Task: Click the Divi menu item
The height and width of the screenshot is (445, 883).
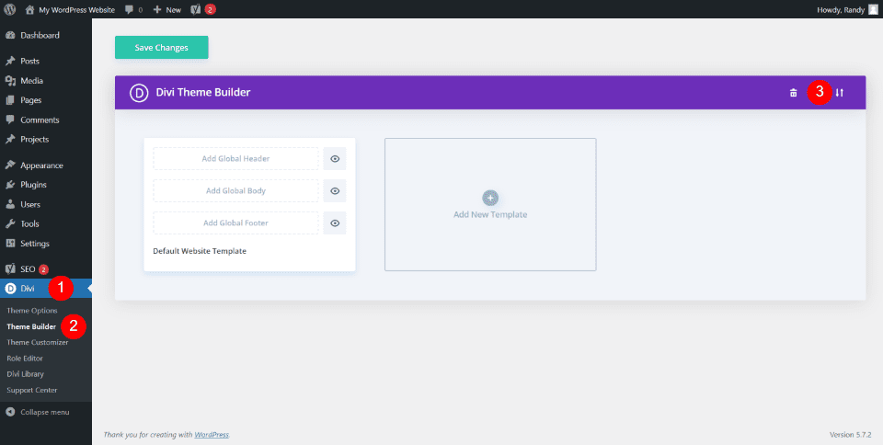Action: coord(28,289)
